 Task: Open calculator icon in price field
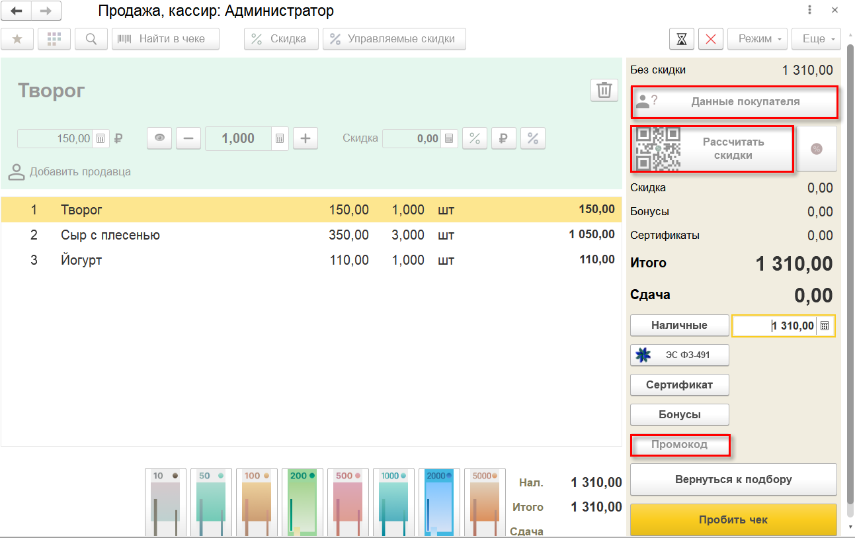tap(101, 138)
